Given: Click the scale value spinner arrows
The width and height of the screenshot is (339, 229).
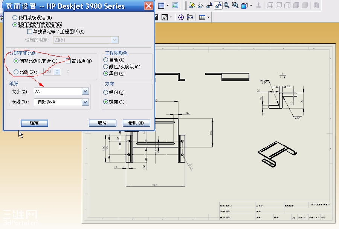Looking at the screenshot, I should point(57,72).
